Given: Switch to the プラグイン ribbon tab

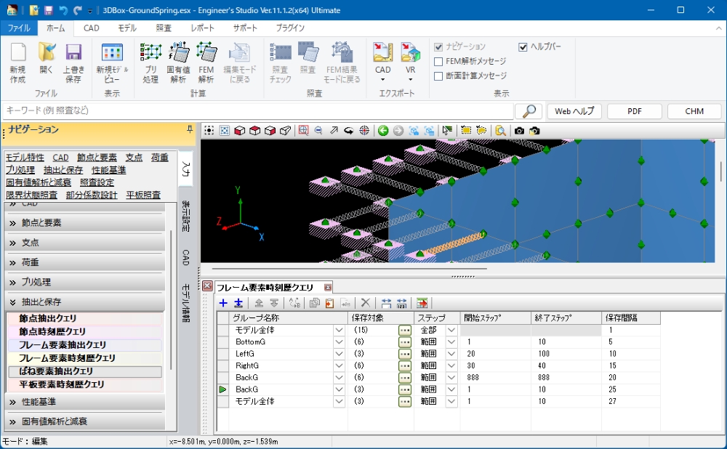Looking at the screenshot, I should tap(290, 28).
